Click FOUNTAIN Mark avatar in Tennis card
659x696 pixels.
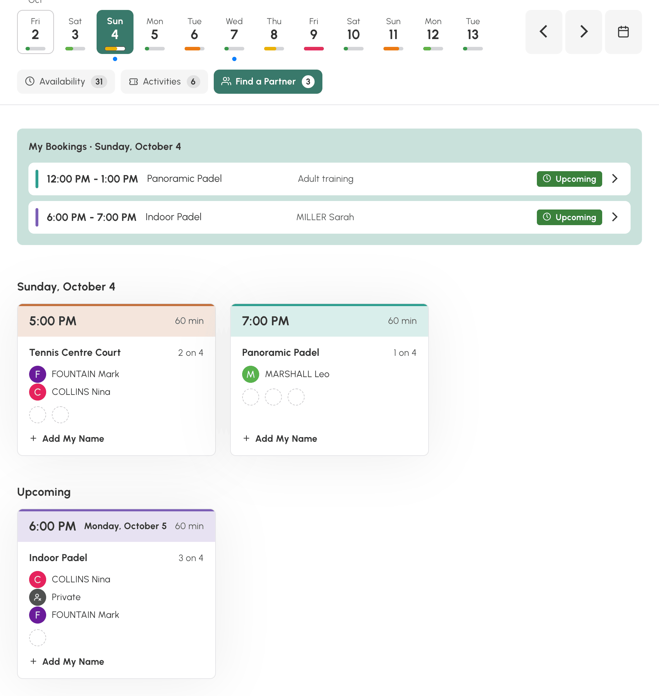pyautogui.click(x=38, y=374)
